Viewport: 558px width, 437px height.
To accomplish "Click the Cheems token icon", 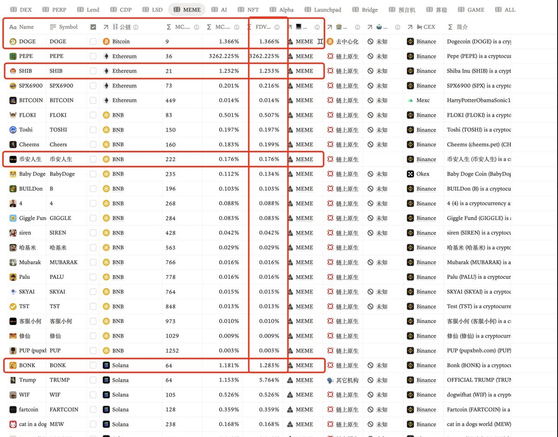I will pos(13,145).
